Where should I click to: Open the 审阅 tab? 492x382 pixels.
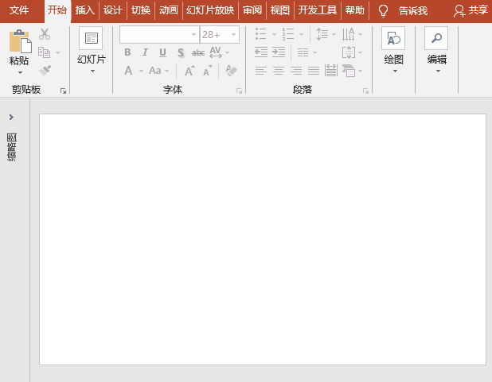pos(252,10)
